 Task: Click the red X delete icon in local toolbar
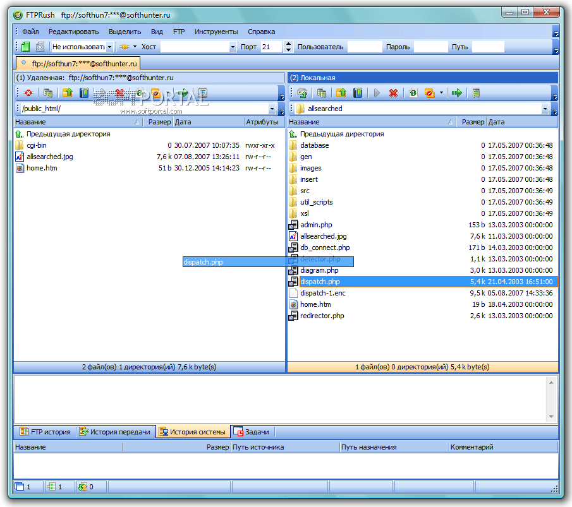pos(393,93)
